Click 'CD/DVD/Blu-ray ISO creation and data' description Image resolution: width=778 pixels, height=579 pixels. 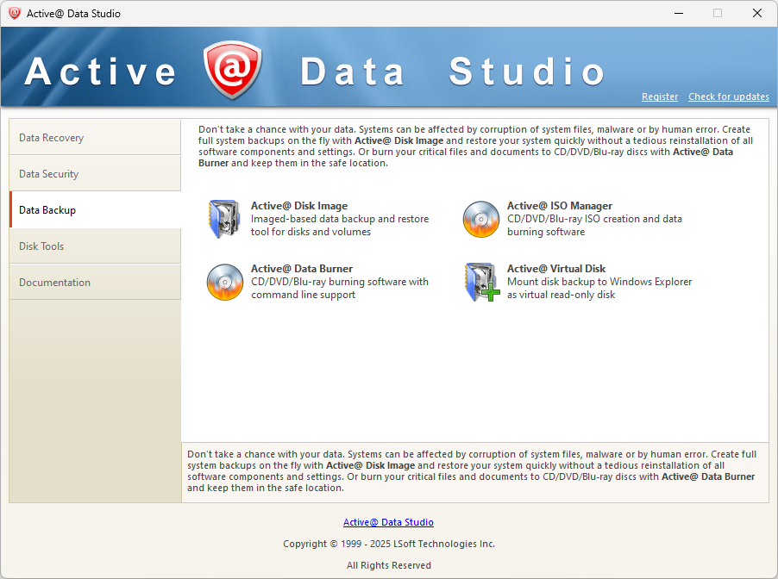tap(594, 219)
